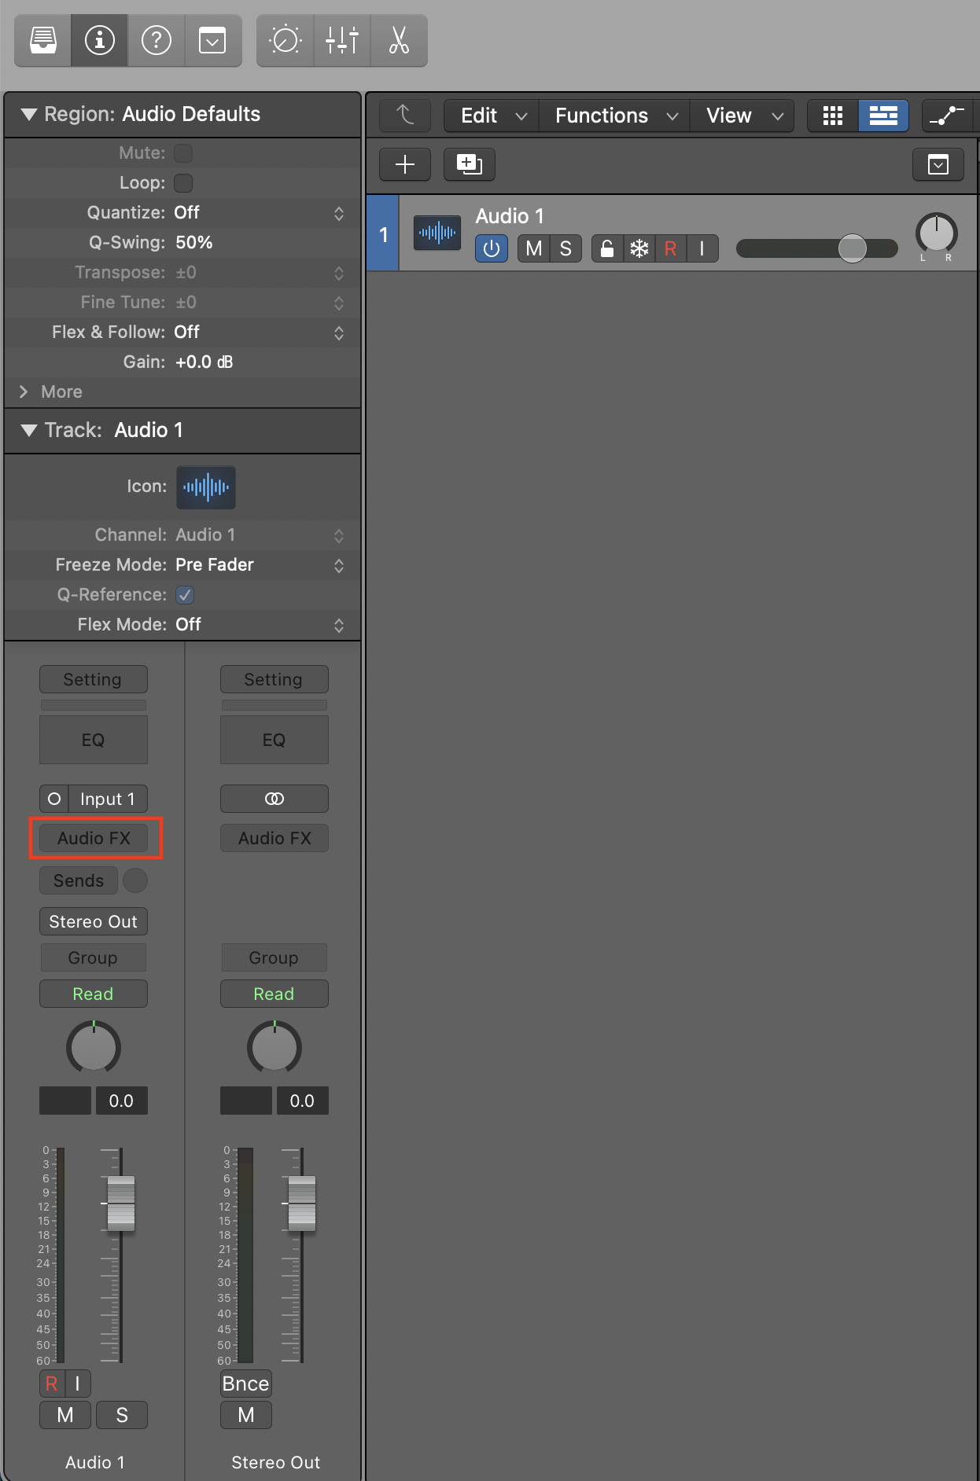Open the Sends slot
Viewport: 980px width, 1481px height.
click(x=79, y=880)
